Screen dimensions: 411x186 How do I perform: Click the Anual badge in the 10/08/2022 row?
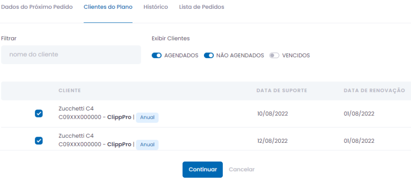click(x=147, y=117)
